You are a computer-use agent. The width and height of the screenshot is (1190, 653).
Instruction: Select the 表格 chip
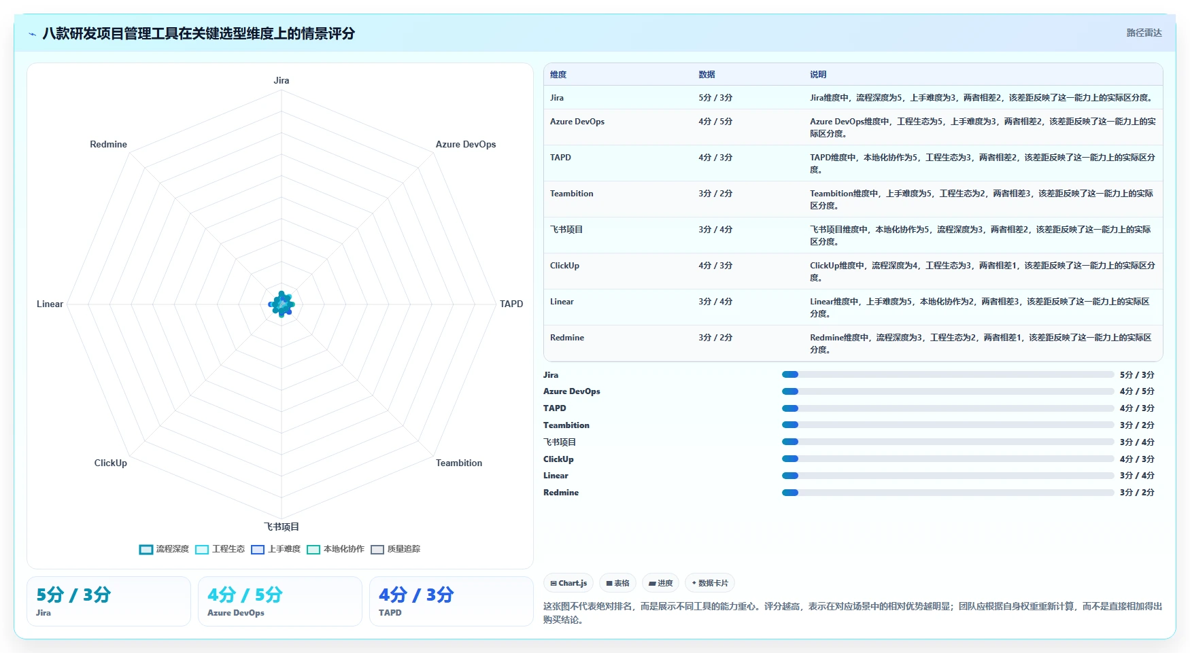[617, 583]
